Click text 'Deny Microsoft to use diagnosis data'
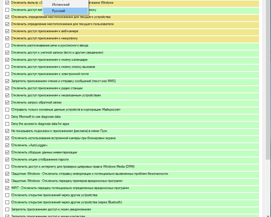This screenshot has width=271, height=217. (36, 117)
